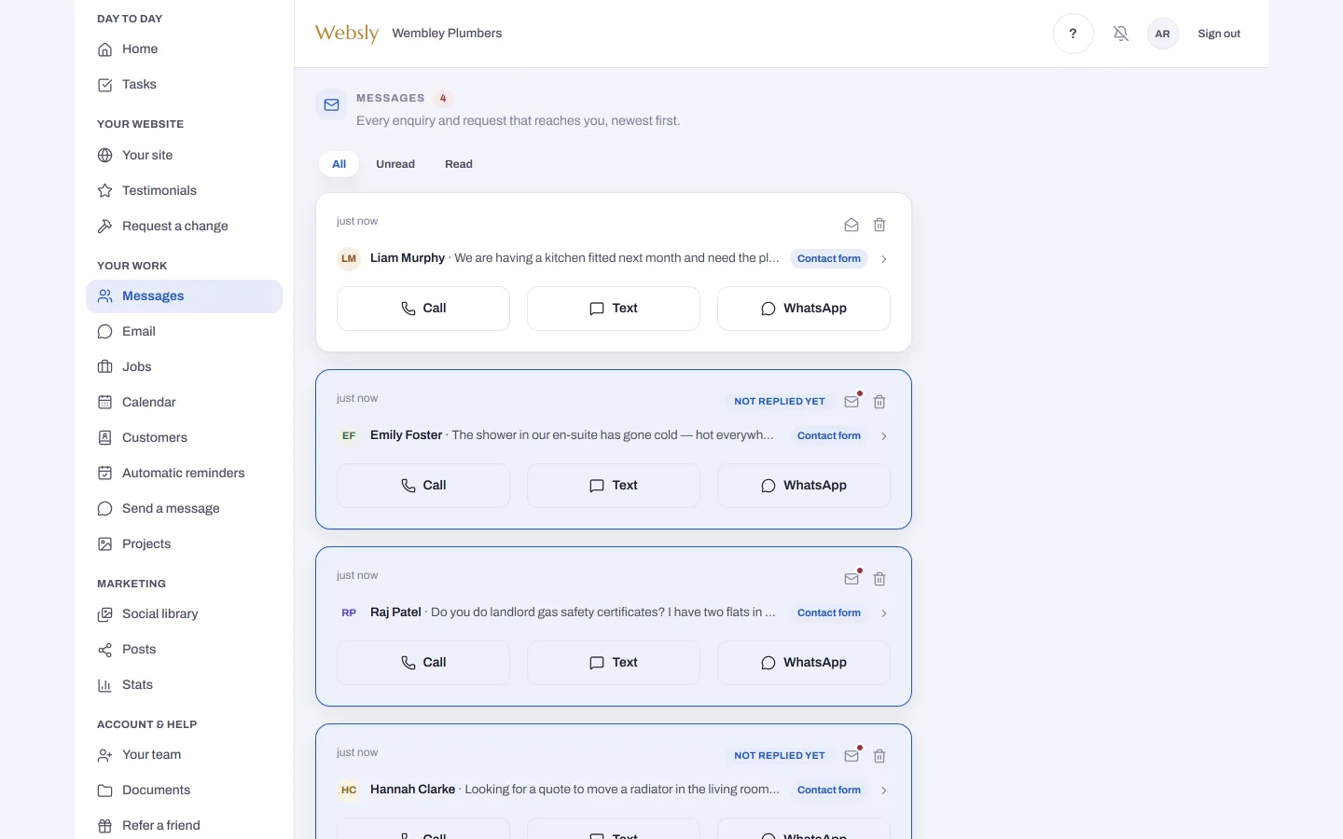
Task: Open Request a change
Action: pyautogui.click(x=184, y=227)
